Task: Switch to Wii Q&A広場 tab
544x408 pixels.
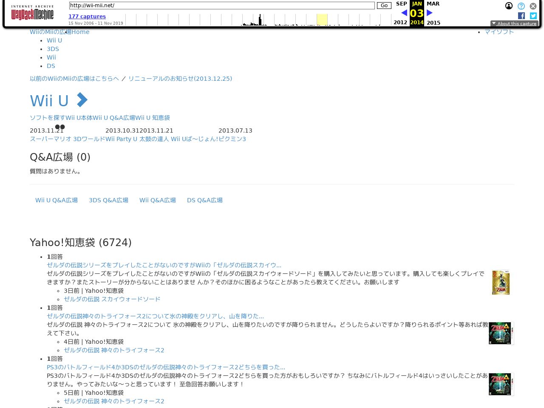Action: [x=158, y=200]
